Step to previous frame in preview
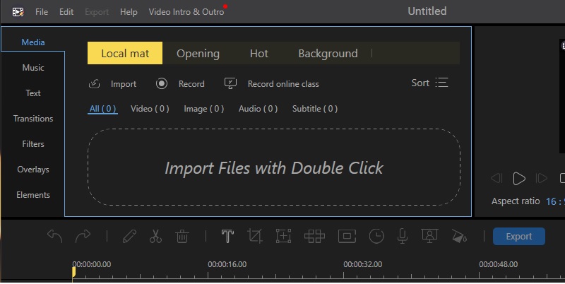The width and height of the screenshot is (565, 284). coord(496,179)
